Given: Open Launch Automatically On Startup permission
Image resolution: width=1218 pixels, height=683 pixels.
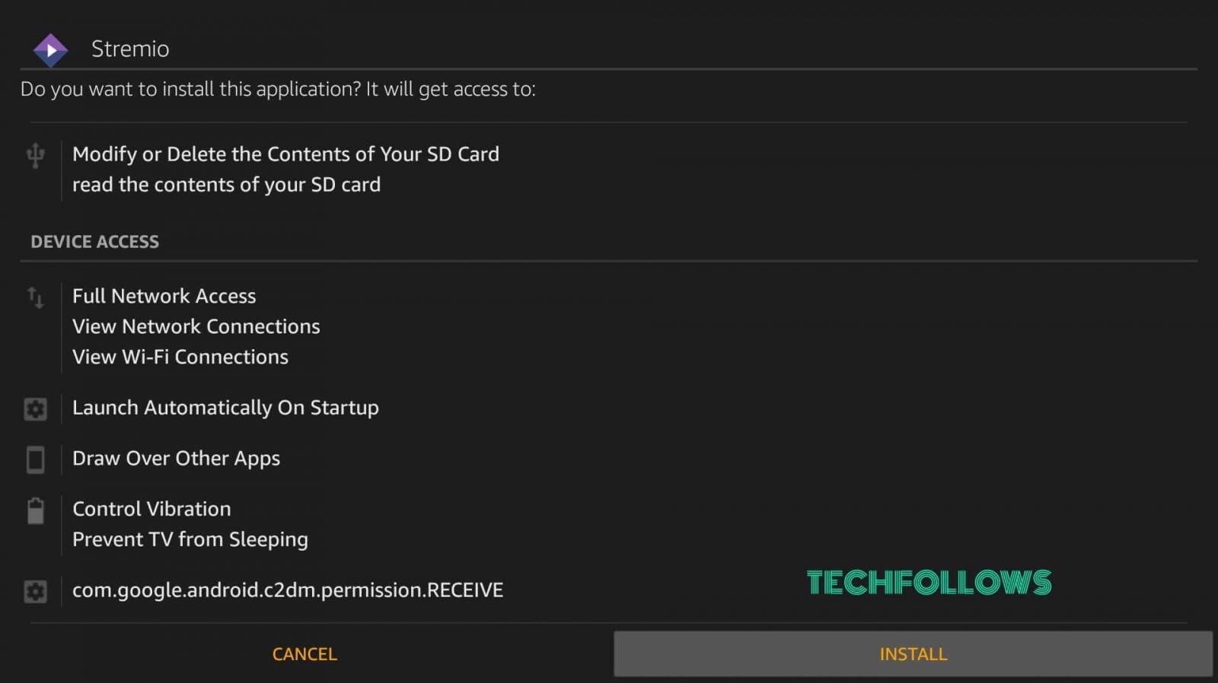Looking at the screenshot, I should (x=225, y=408).
